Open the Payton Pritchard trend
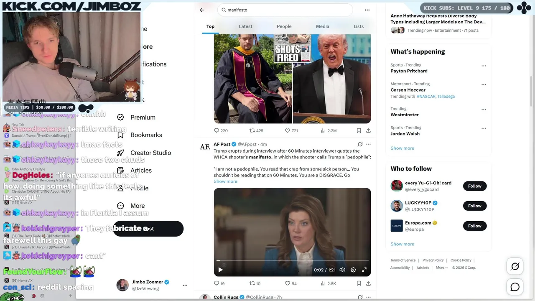The image size is (535, 301). click(409, 71)
